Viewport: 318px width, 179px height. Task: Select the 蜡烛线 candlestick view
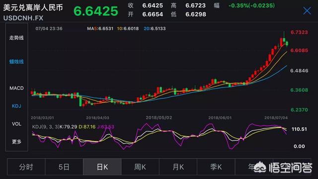(16, 62)
